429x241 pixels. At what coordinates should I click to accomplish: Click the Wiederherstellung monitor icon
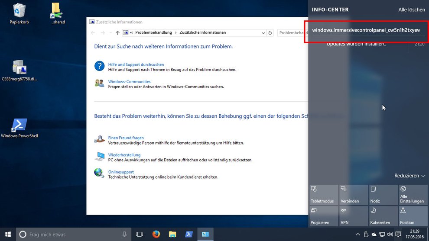coord(99,156)
